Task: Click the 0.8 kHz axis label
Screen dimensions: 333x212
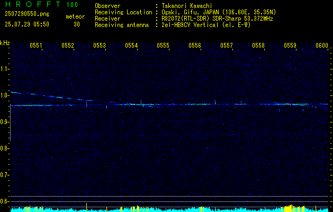Action: [5, 148]
